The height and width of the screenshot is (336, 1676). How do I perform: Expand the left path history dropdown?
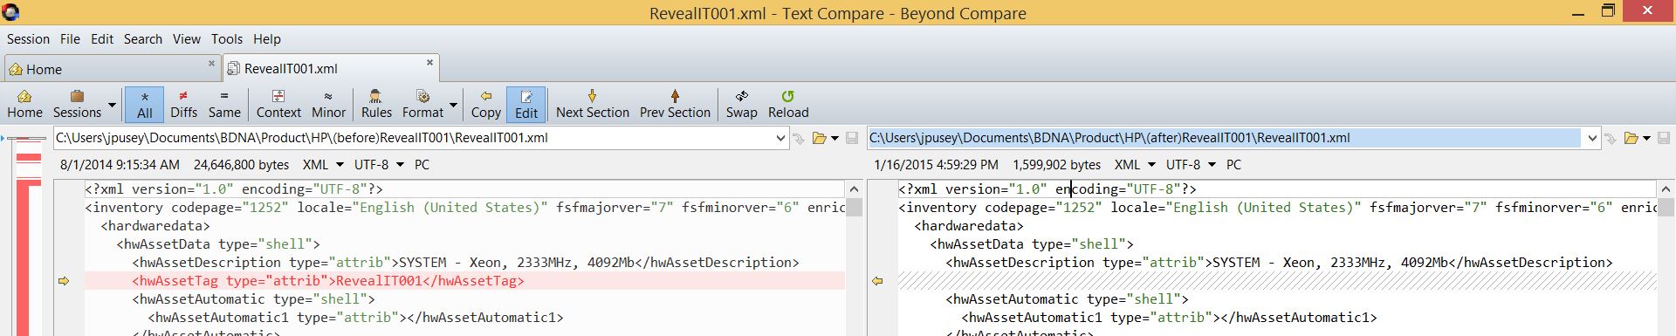point(781,138)
